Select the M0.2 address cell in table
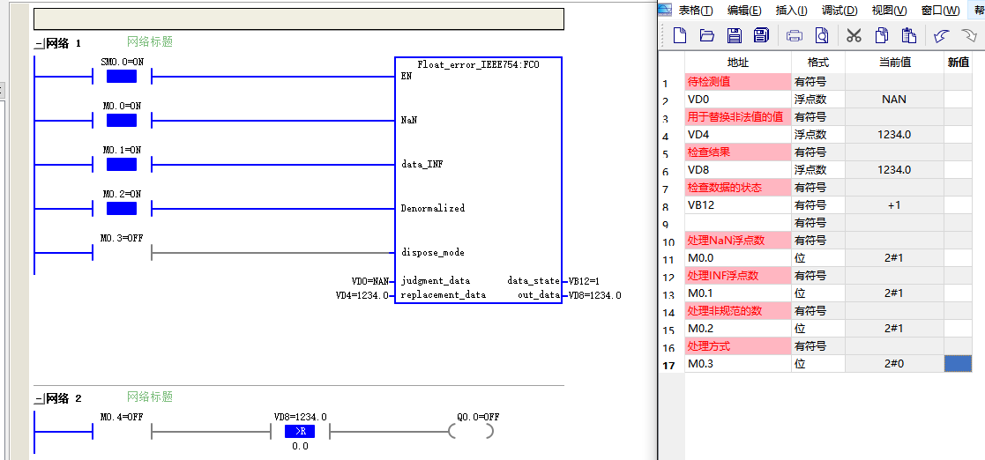985x460 pixels. click(738, 328)
